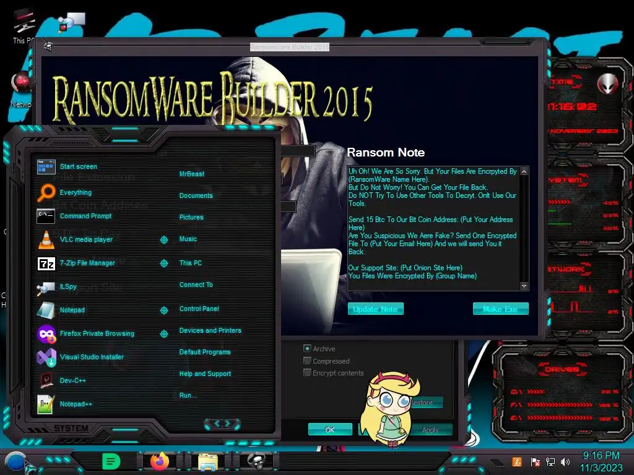The height and width of the screenshot is (475, 634).
Task: Open Pictures from the Start menu
Action: click(x=191, y=217)
